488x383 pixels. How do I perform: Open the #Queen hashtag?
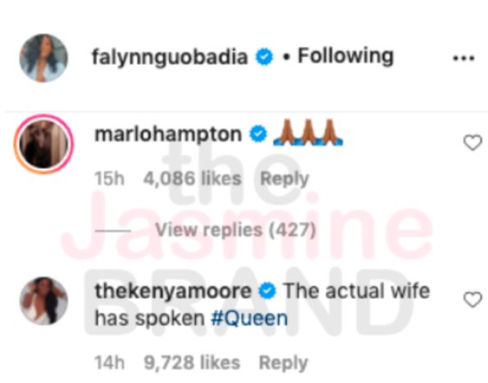click(x=249, y=318)
